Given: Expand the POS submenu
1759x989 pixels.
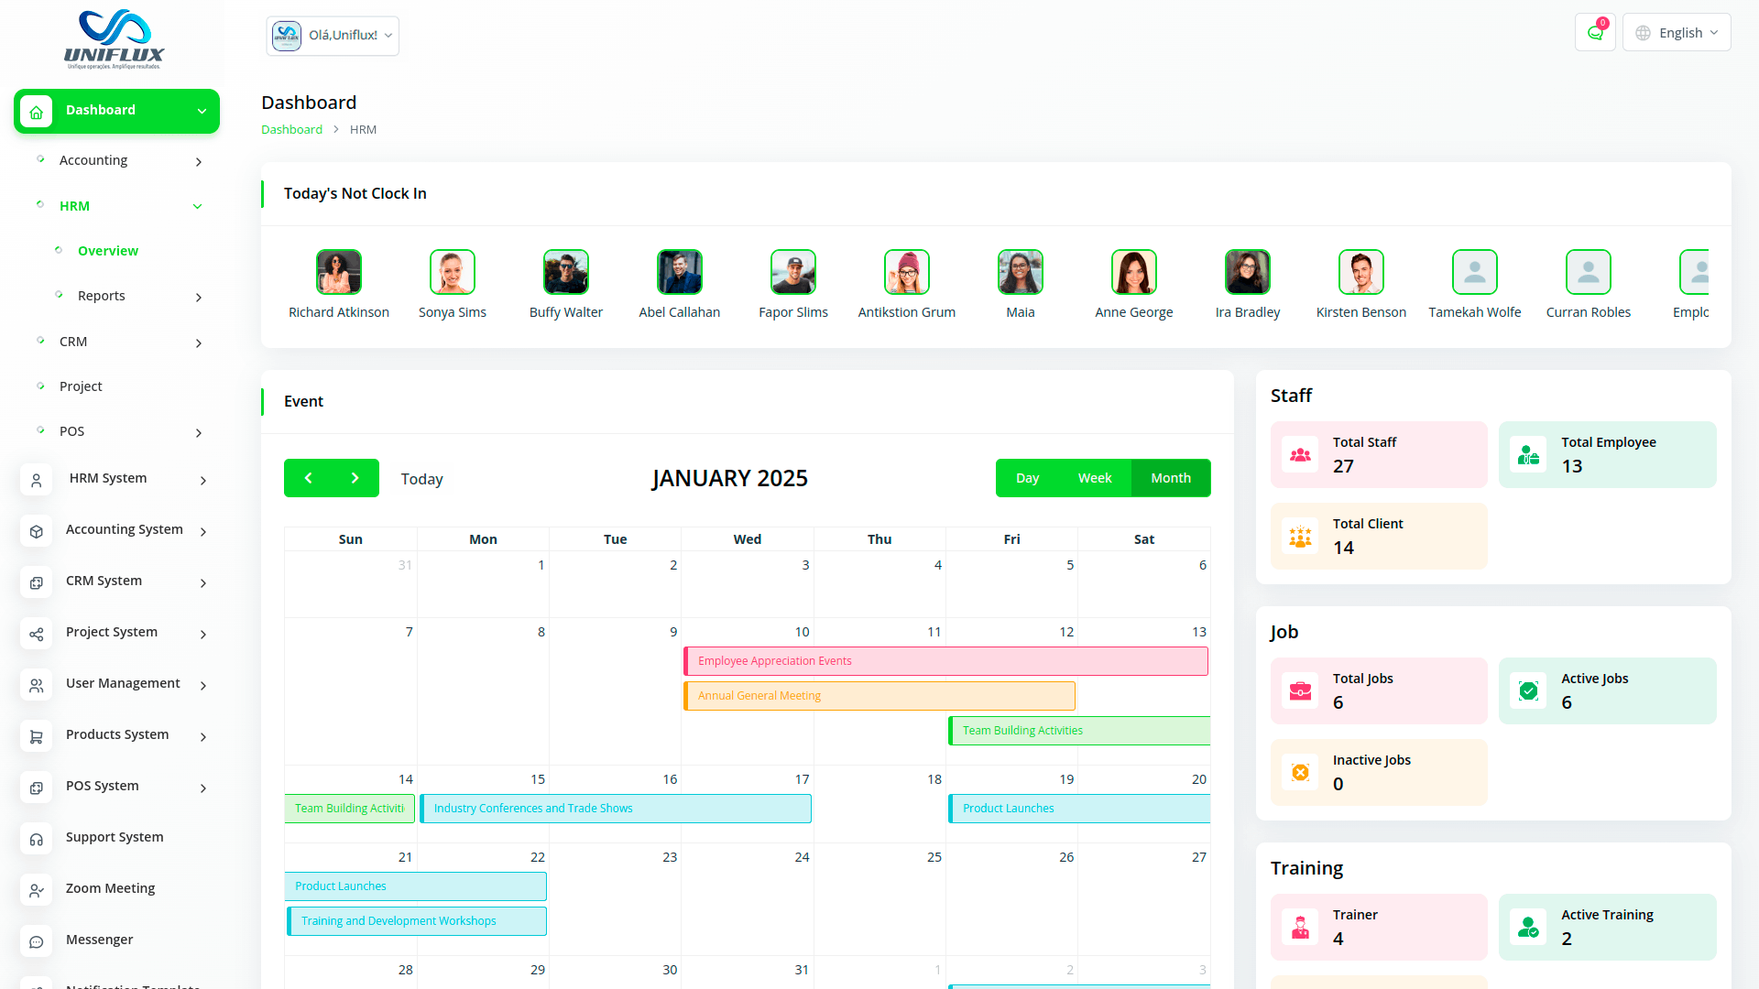Looking at the screenshot, I should (x=199, y=433).
